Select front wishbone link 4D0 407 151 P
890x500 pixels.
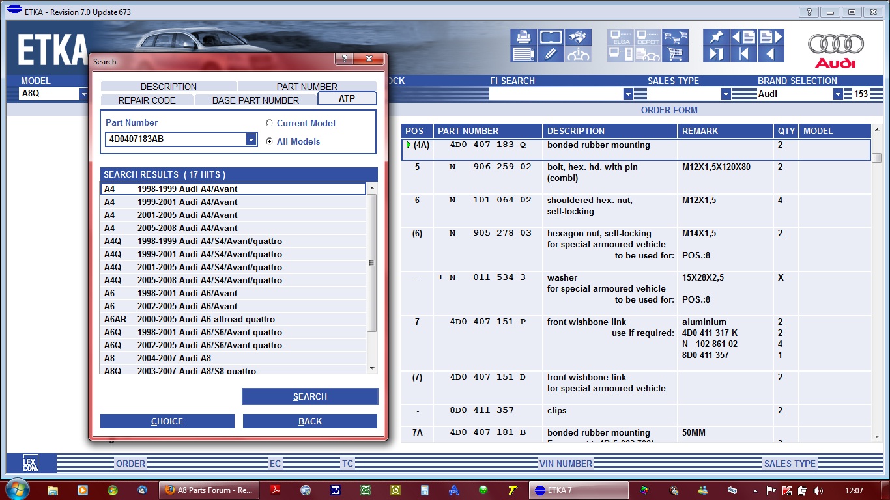[x=636, y=343]
